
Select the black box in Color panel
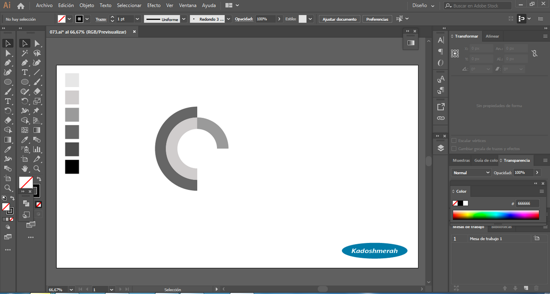click(460, 203)
